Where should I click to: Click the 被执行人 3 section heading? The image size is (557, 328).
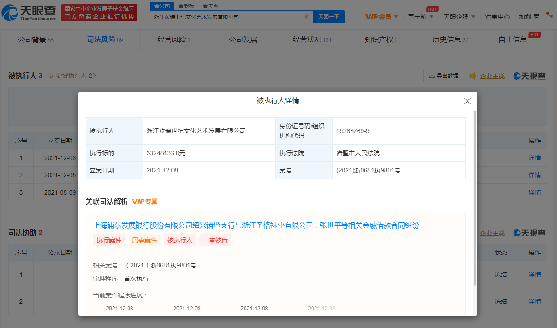pyautogui.click(x=25, y=76)
